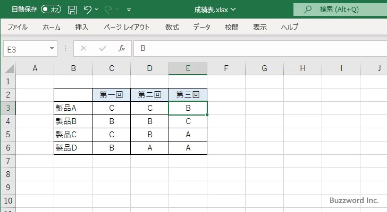Image resolution: width=387 pixels, height=212 pixels.
Task: Click the Cancel X formula bar icon
Action: (83, 48)
